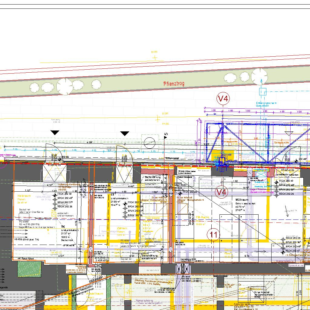Click the cyan square Entleerungsschacht symbol
The image size is (310, 310).
click(262, 91)
